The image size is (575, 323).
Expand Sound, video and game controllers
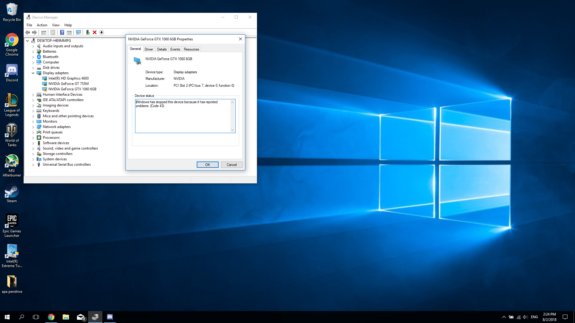pyautogui.click(x=33, y=148)
